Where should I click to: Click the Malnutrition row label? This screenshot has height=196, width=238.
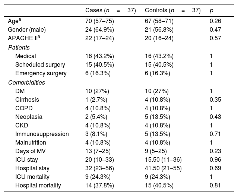point(31,143)
